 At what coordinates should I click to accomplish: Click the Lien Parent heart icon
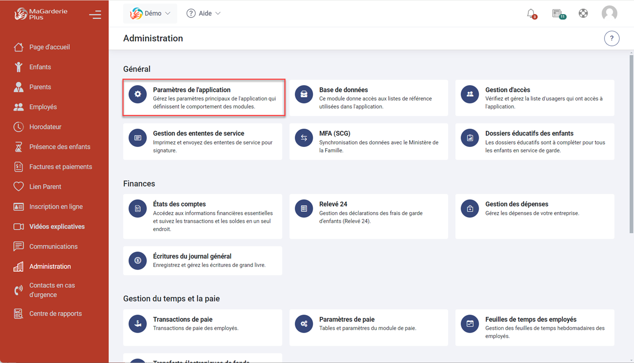(19, 187)
